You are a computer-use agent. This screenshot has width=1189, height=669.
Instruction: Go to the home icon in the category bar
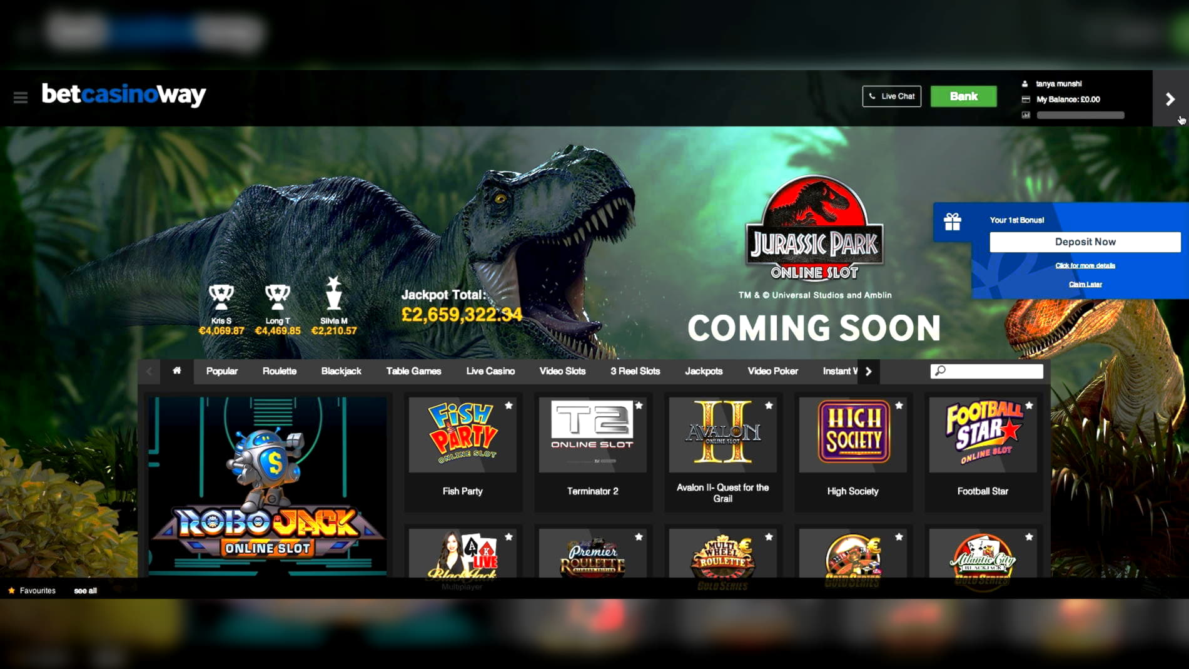point(177,370)
